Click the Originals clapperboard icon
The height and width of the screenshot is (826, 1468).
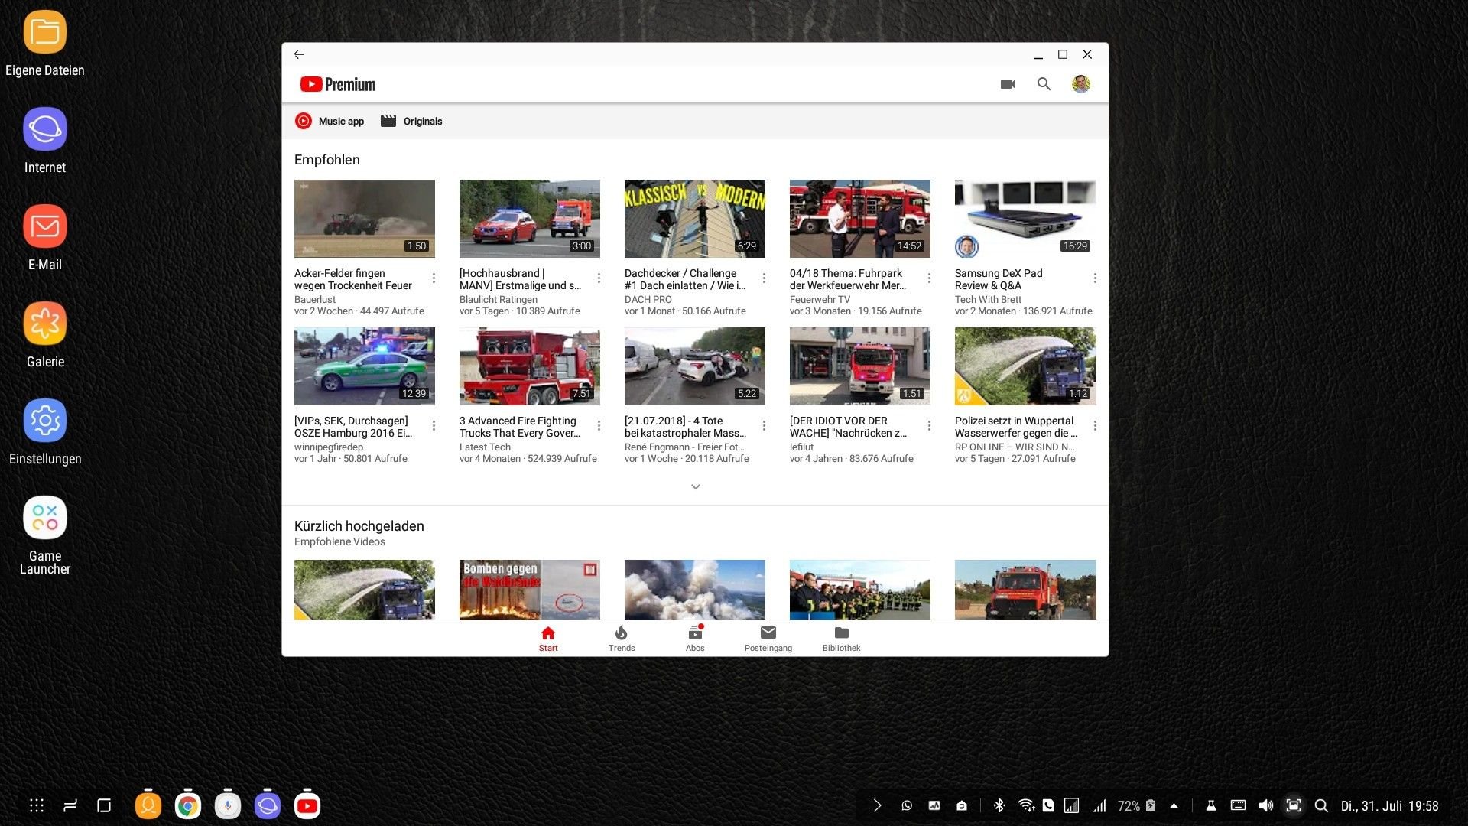click(388, 121)
